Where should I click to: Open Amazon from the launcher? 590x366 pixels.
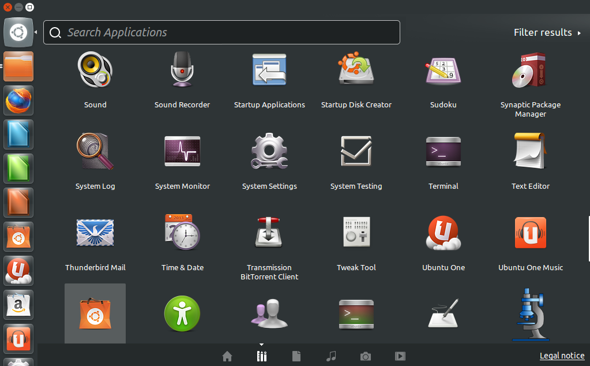click(18, 305)
